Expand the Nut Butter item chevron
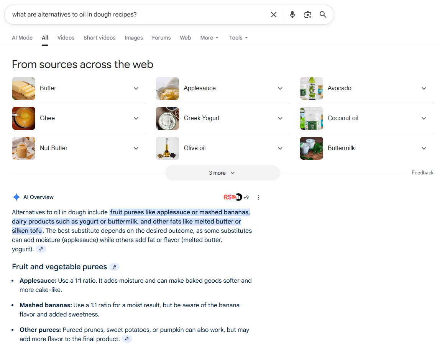Image resolution: width=445 pixels, height=348 pixels. 136,148
